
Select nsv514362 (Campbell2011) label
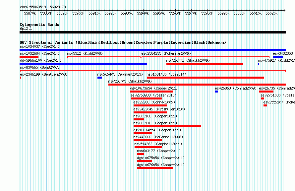click(x=158, y=144)
